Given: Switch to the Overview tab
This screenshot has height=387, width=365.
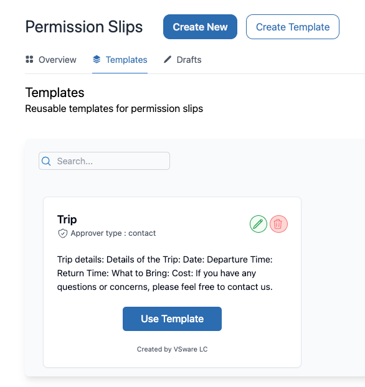Looking at the screenshot, I should tap(51, 60).
